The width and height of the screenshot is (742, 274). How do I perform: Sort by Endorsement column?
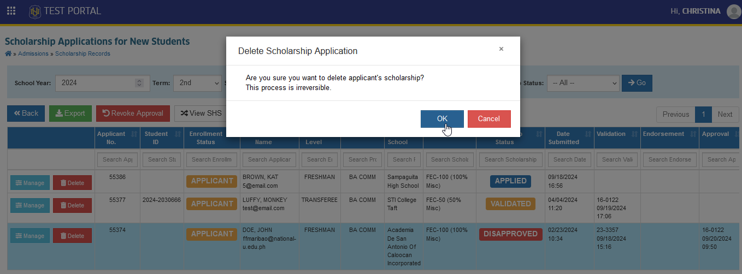669,138
